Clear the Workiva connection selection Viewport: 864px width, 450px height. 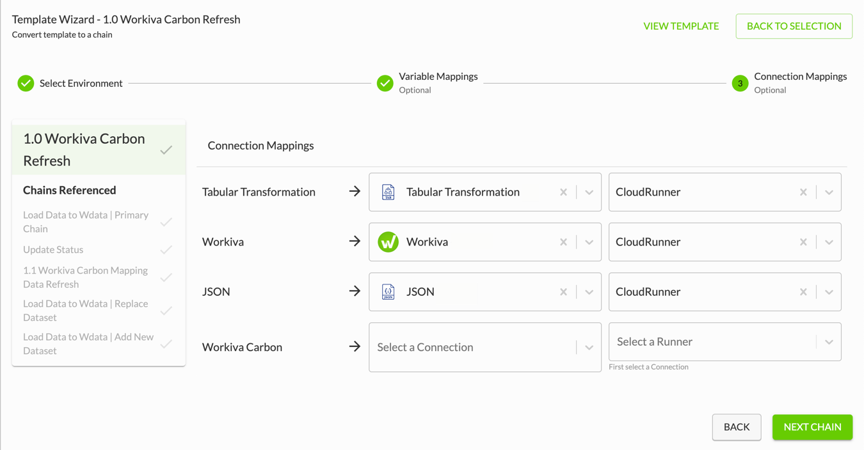(x=563, y=242)
